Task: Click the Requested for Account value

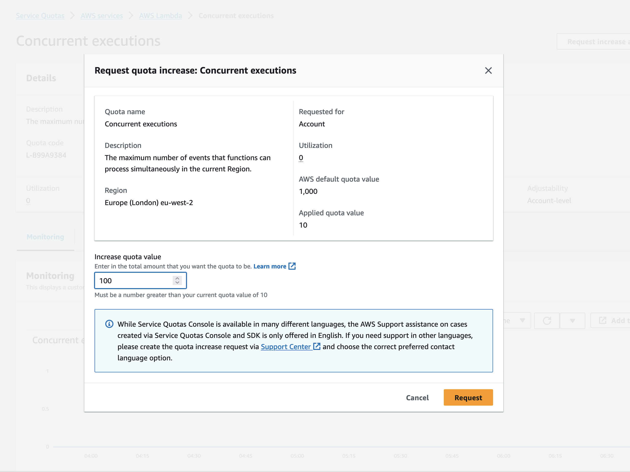Action: (312, 124)
